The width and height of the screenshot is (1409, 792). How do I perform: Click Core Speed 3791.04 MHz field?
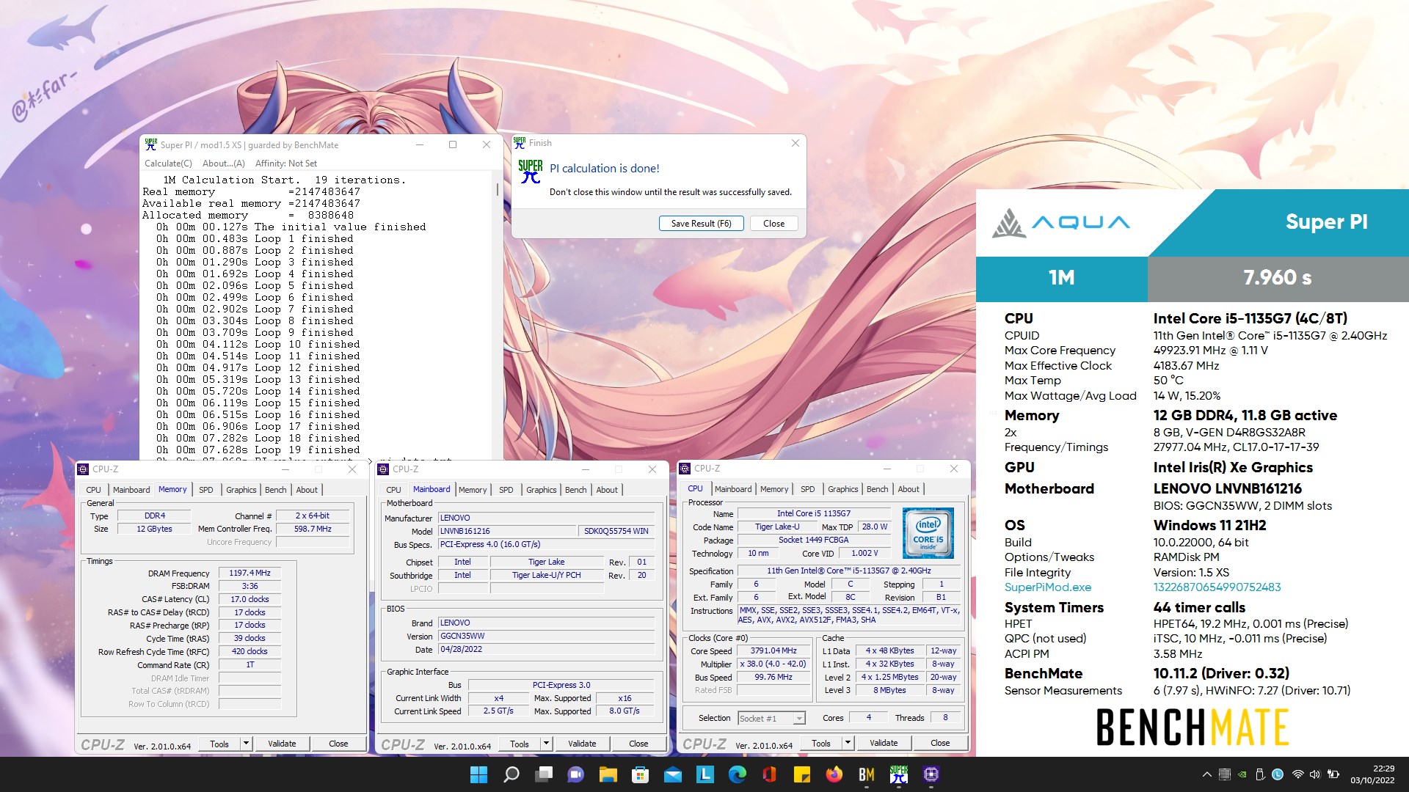(x=773, y=650)
